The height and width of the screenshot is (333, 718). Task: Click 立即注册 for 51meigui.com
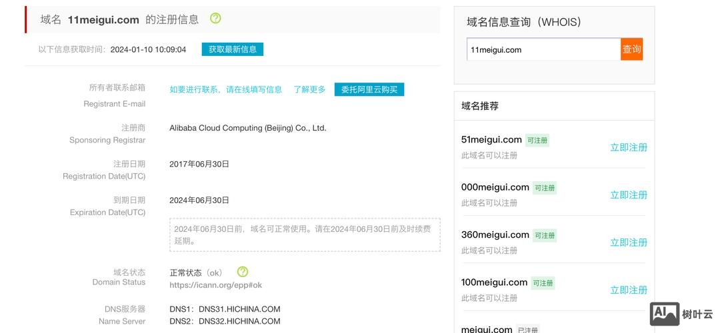pyautogui.click(x=628, y=147)
